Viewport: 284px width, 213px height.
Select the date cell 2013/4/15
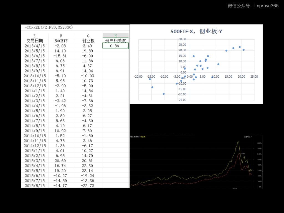[x=34, y=46]
